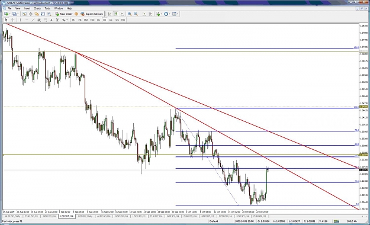The image size is (370, 225).
Task: Open the Strategy Tester icon
Action: (49, 14)
